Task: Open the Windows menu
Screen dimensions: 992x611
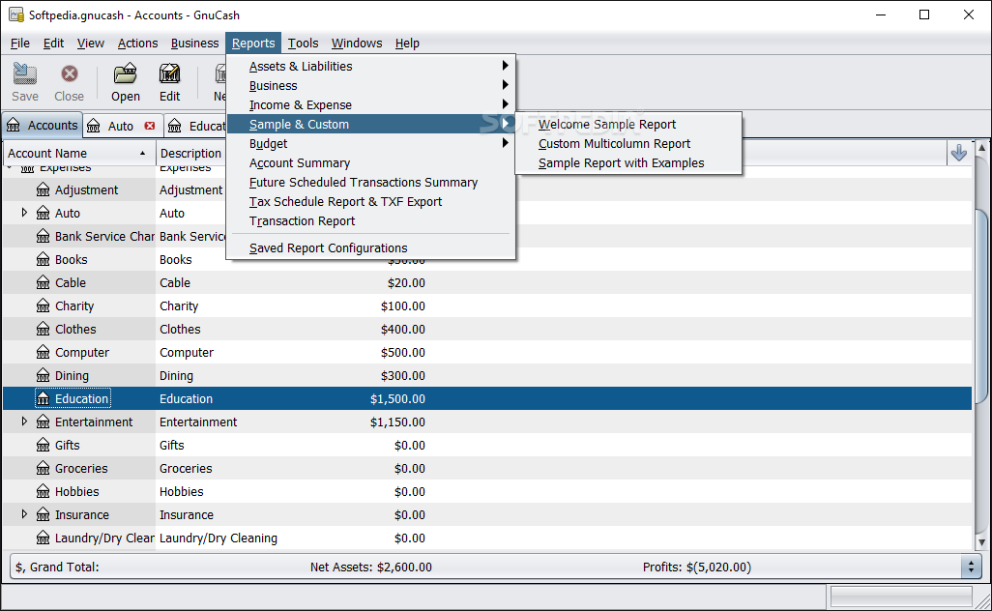Action: 357,43
